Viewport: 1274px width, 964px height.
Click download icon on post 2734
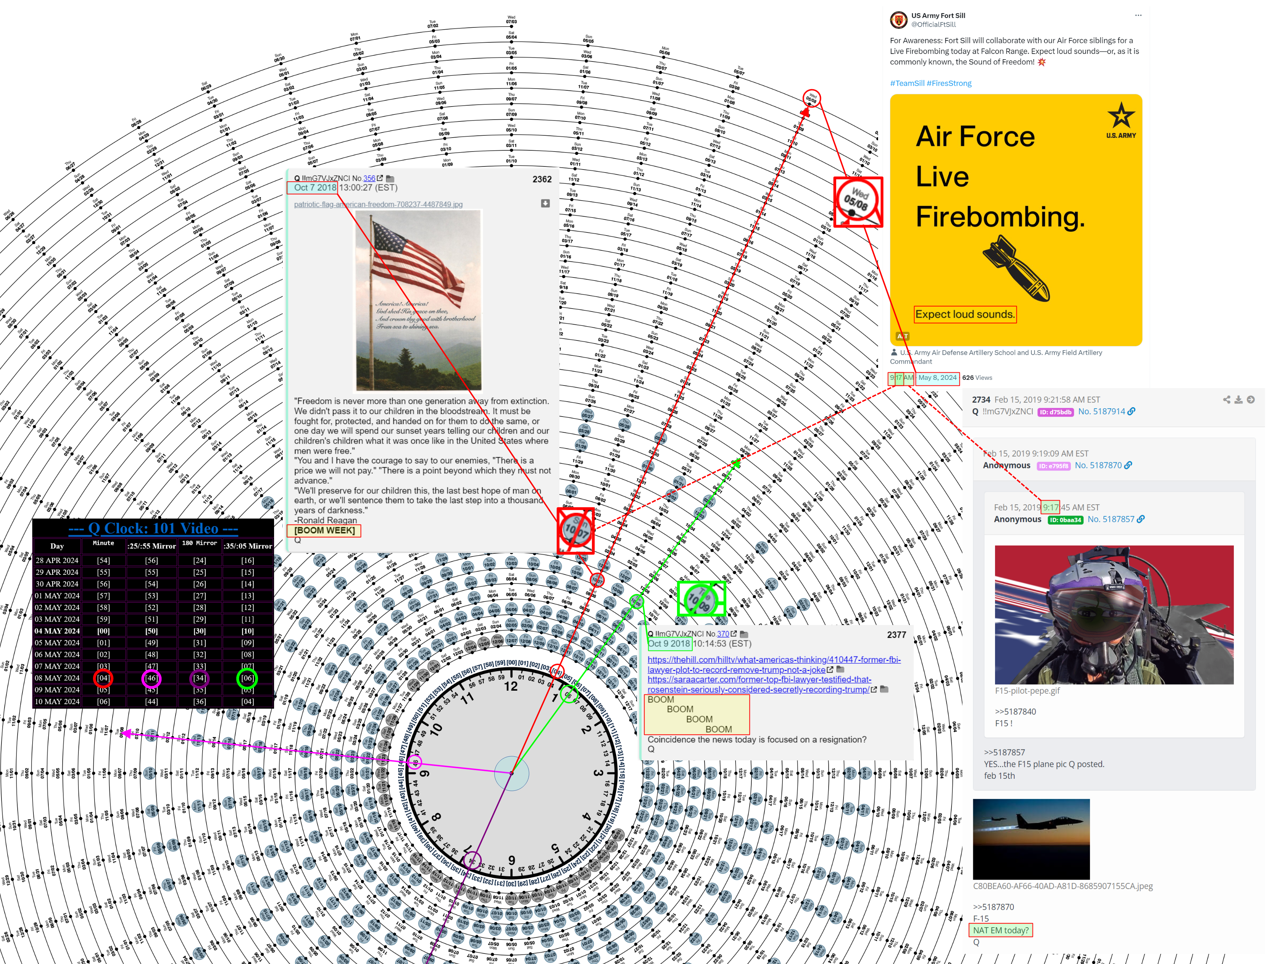(x=1238, y=400)
